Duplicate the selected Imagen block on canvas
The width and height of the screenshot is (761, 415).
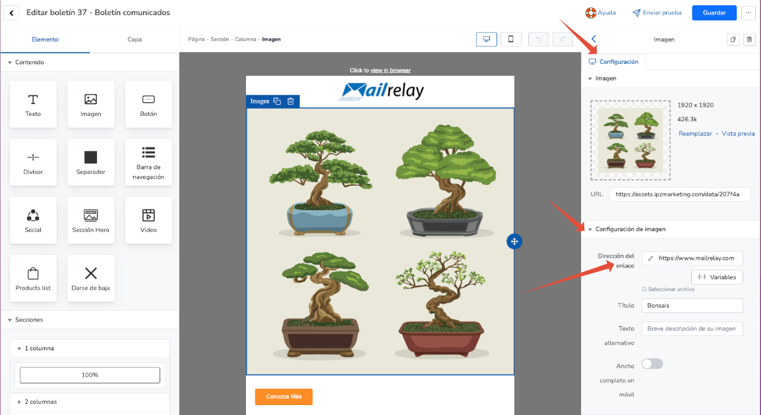point(277,101)
